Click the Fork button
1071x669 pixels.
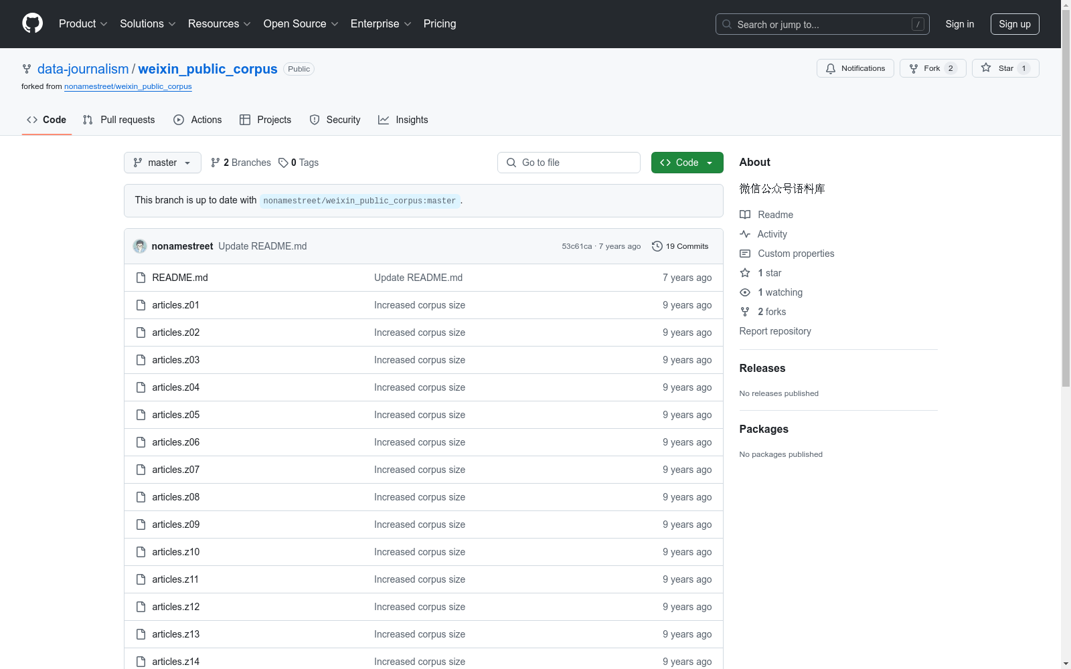coord(932,68)
